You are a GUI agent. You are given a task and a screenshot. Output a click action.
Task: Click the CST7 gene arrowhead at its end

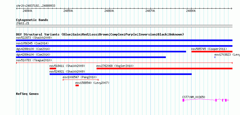(x=228, y=100)
